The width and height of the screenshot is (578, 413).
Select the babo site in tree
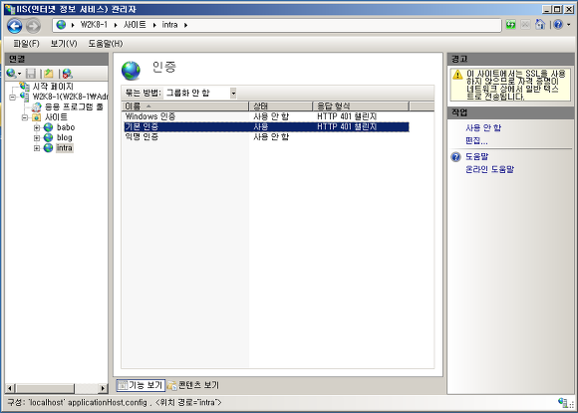click(66, 127)
